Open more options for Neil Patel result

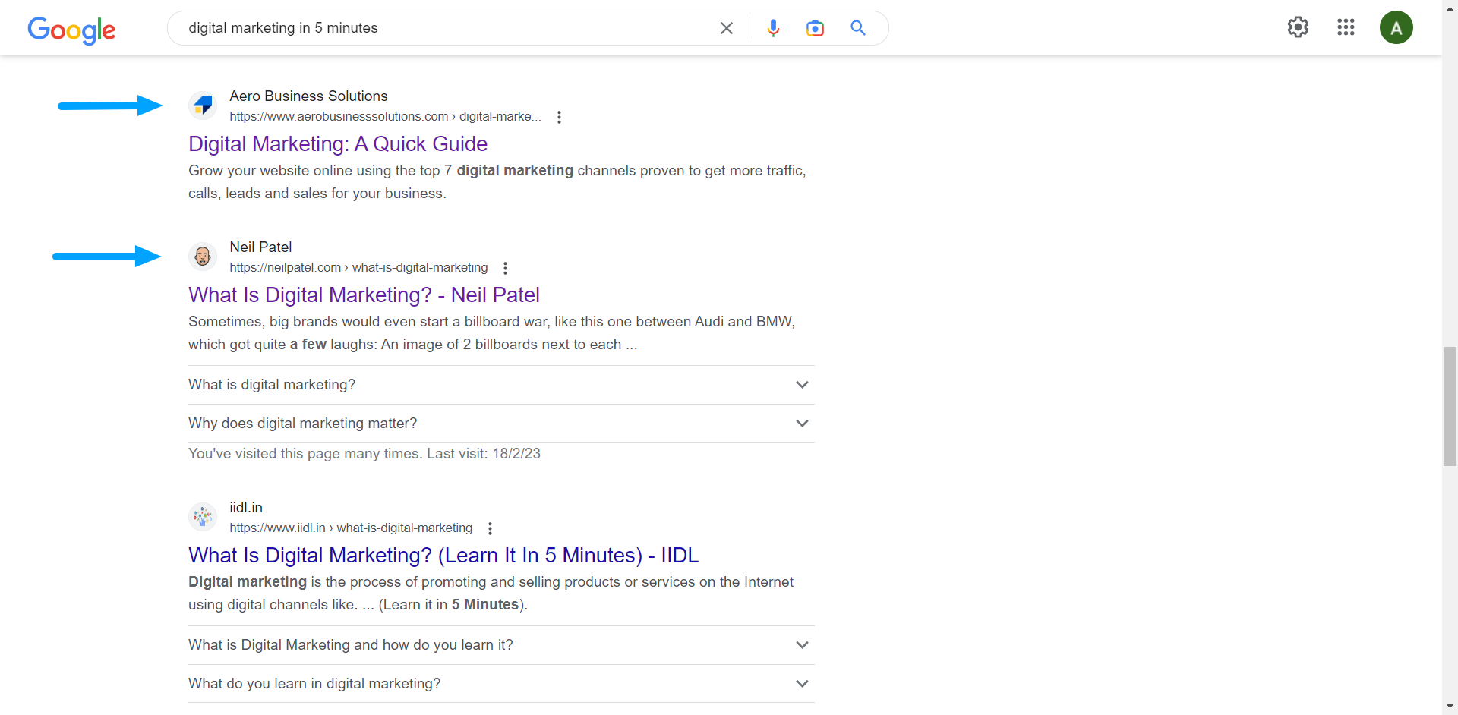505,268
